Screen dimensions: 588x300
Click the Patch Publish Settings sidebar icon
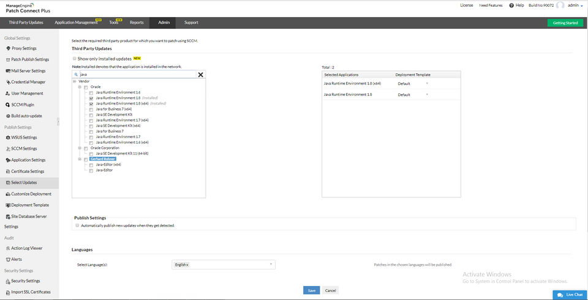coord(8,59)
